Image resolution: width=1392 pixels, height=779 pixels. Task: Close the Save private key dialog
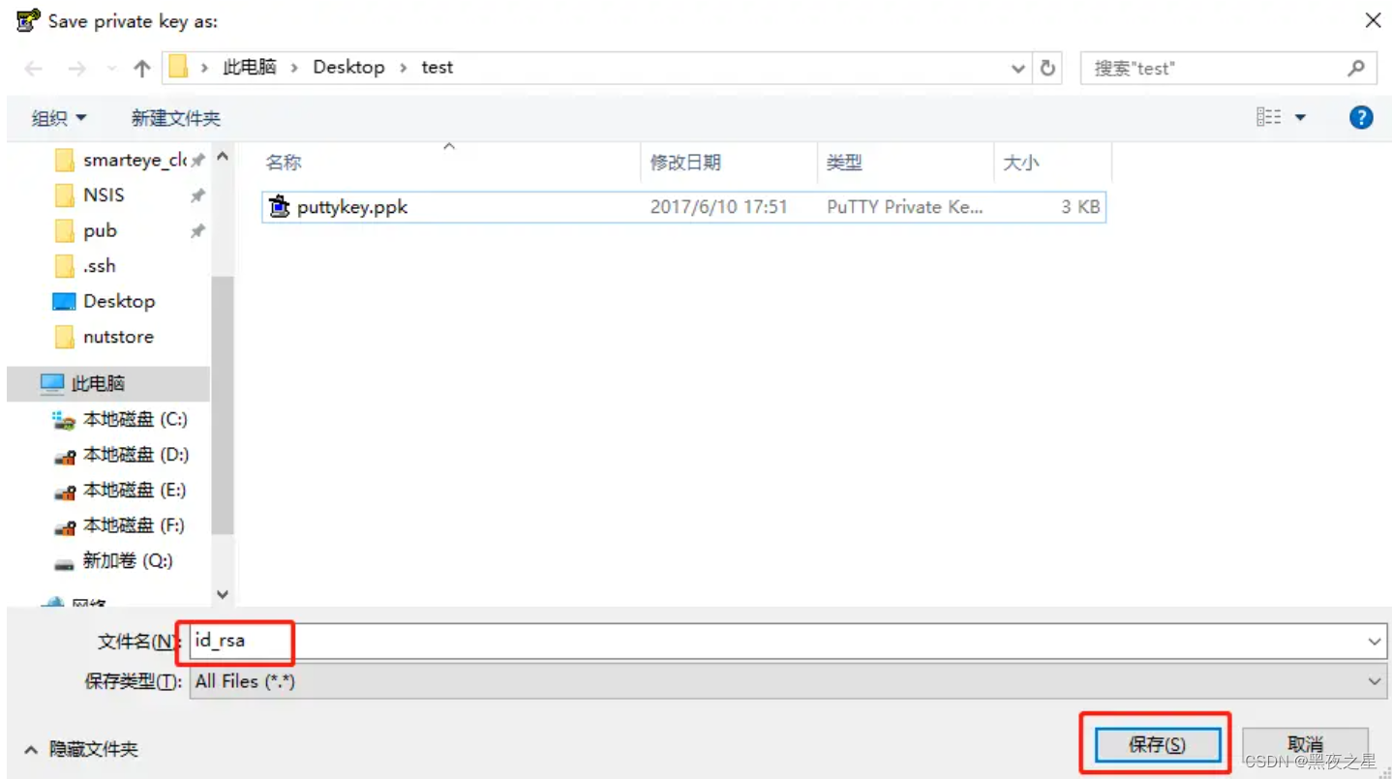point(1373,20)
